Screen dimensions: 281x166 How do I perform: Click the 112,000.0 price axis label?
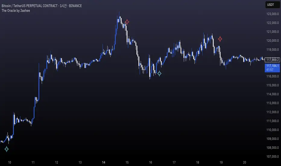pos(273,112)
